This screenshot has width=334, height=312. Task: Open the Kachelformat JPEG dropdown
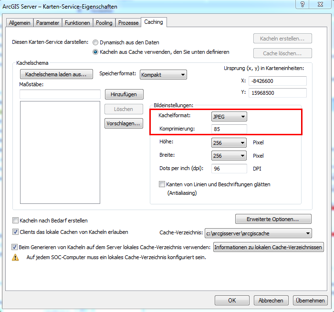click(229, 117)
